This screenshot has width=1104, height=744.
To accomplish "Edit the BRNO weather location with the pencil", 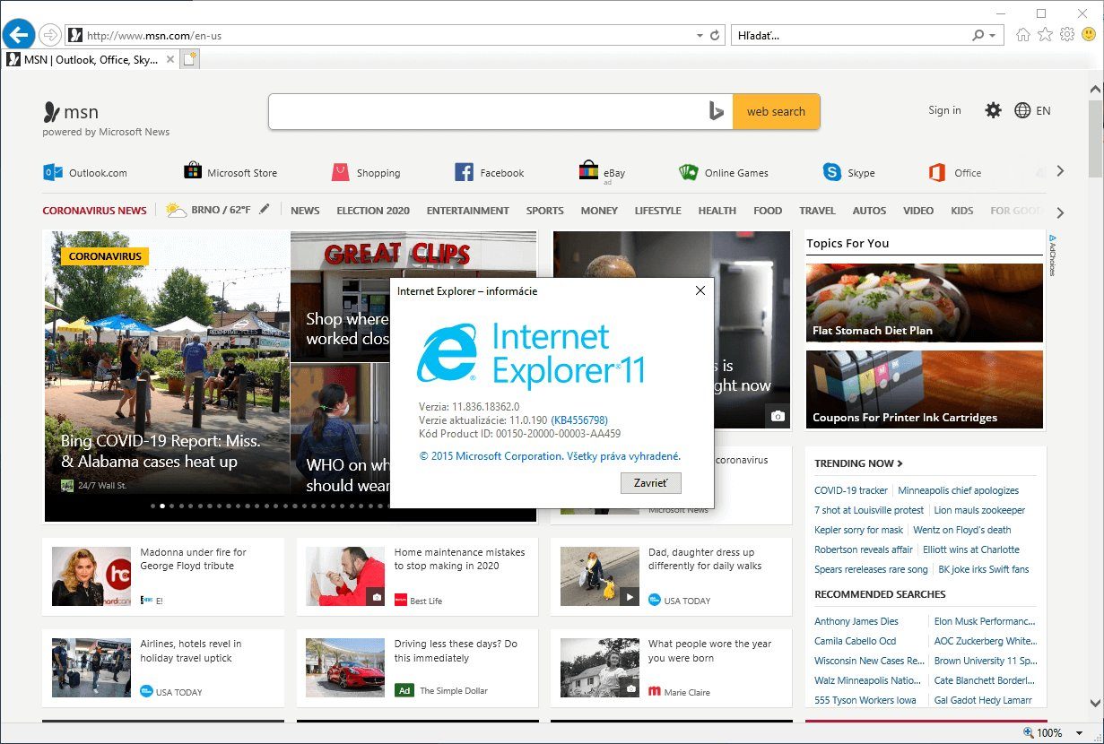I will pos(264,208).
